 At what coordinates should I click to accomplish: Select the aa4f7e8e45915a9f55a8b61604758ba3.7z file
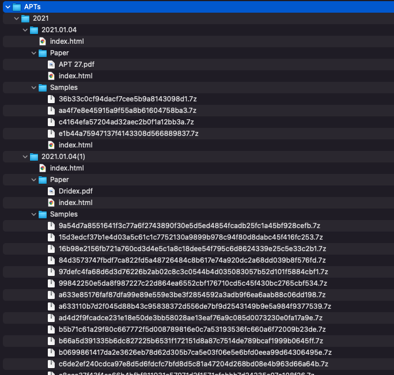127,111
